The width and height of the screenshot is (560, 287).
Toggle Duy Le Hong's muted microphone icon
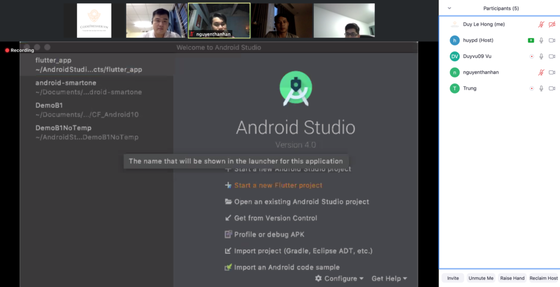click(x=541, y=25)
